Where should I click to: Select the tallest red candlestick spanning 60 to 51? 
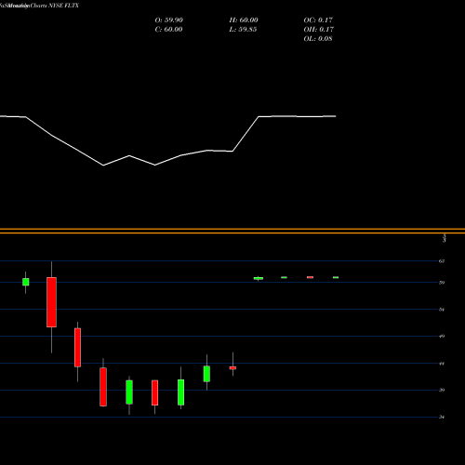click(51, 302)
